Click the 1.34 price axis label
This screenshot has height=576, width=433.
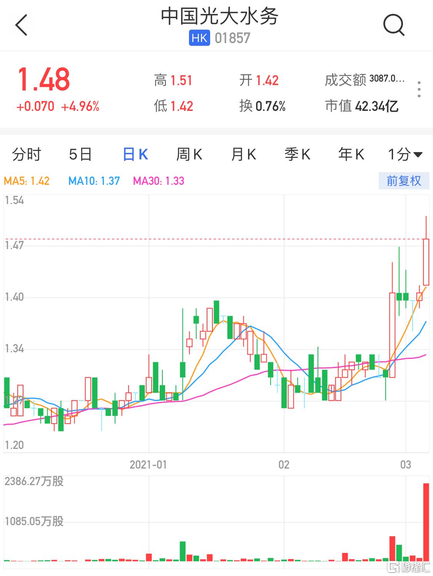pyautogui.click(x=14, y=349)
